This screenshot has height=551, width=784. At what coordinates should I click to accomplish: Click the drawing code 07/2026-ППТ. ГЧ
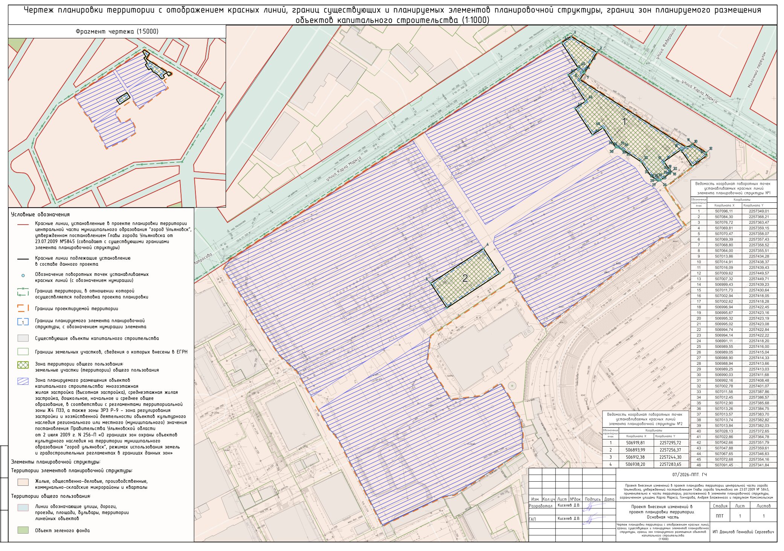[689, 474]
